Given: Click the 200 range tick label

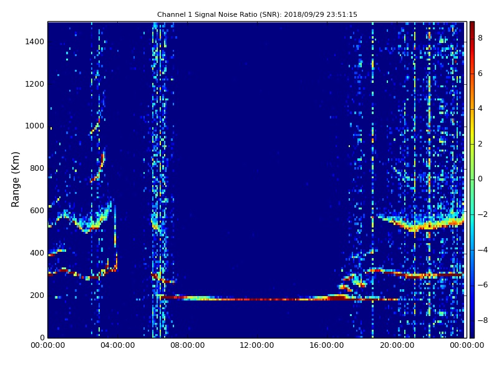Looking at the screenshot, I should pos(37,295).
